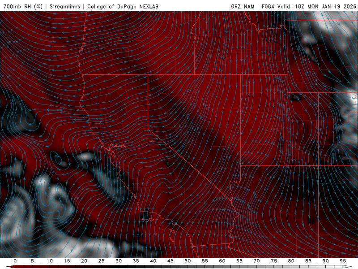Click the colorbar label '25'

tap(102, 261)
